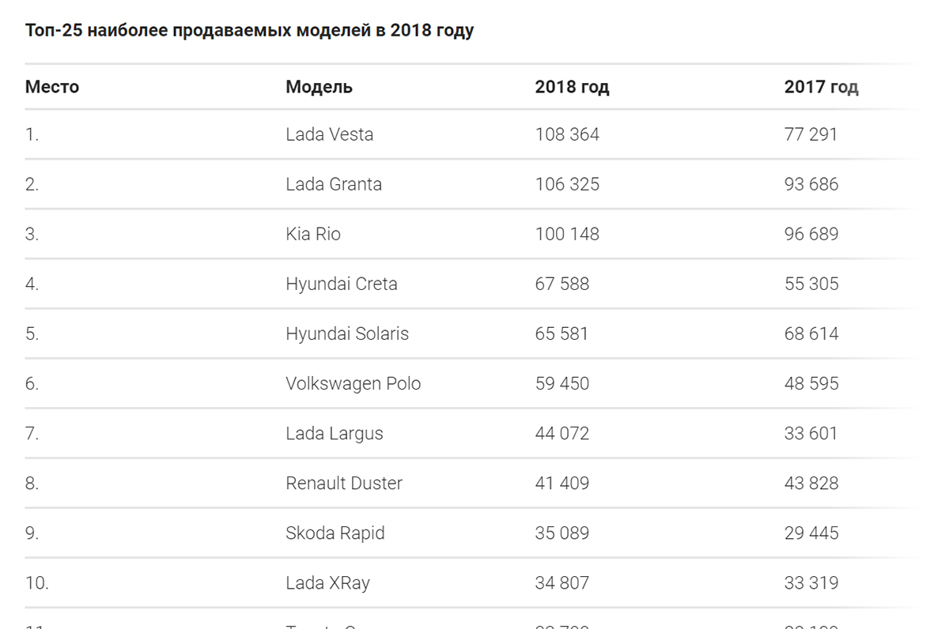The width and height of the screenshot is (949, 629).
Task: Click the Hyundai Solaris model name
Action: coord(347,333)
